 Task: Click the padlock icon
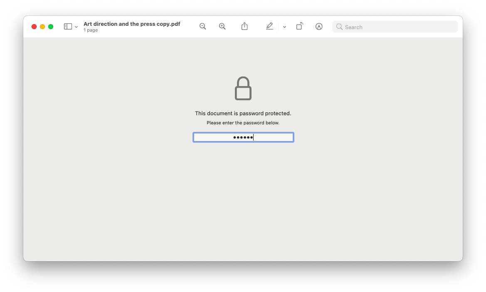[243, 88]
